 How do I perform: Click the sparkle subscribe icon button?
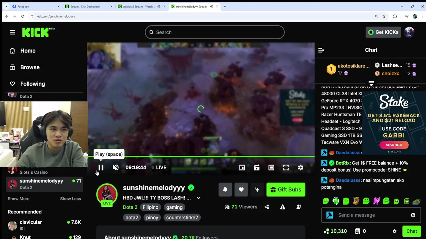[257, 190]
